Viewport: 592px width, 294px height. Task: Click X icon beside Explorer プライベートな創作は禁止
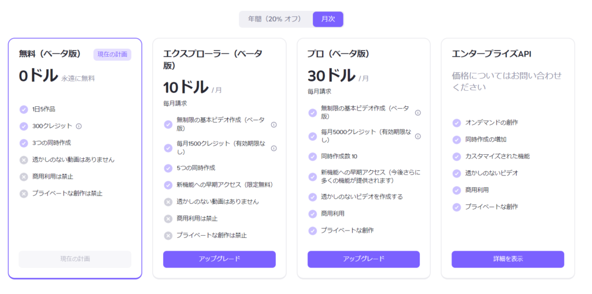pyautogui.click(x=168, y=236)
